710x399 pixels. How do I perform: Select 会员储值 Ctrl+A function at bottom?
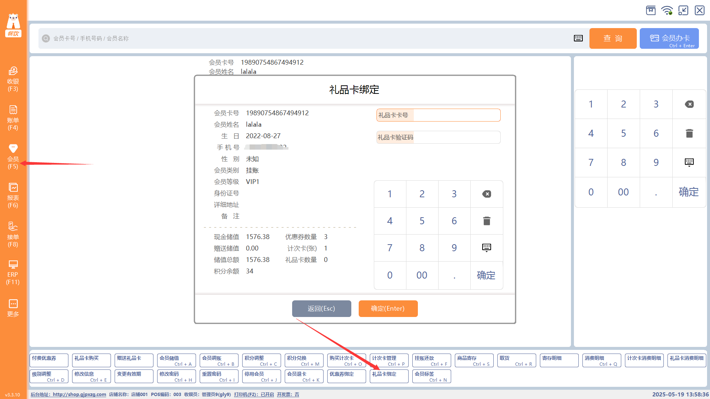point(176,360)
